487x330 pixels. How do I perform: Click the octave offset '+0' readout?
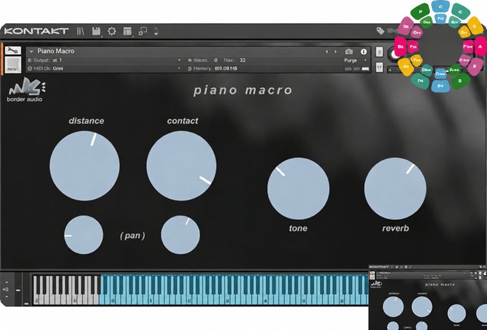pyautogui.click(x=5, y=290)
